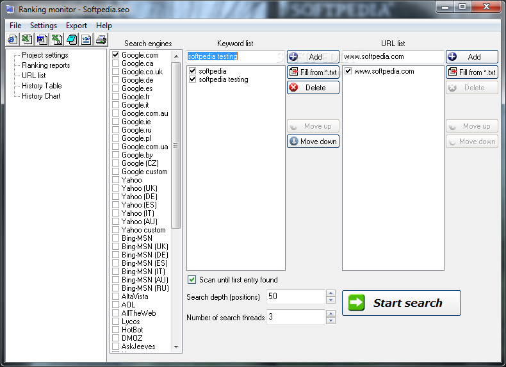Select Google.com.au label in engines list
The width and height of the screenshot is (506, 367).
point(145,113)
